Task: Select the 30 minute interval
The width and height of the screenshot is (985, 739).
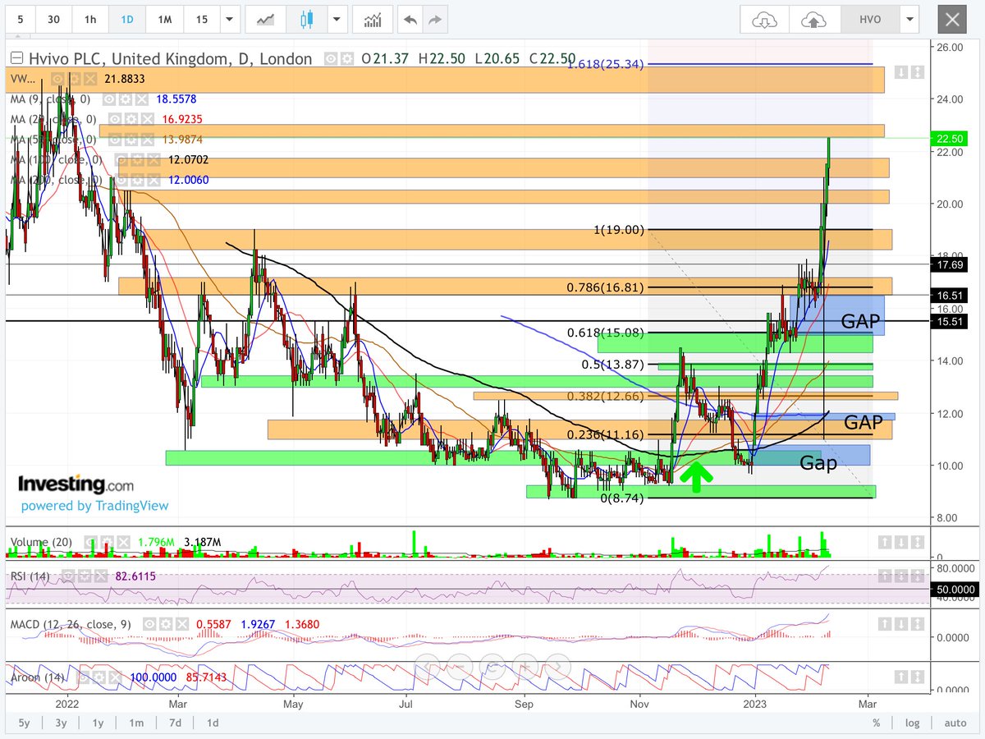Action: click(x=53, y=19)
